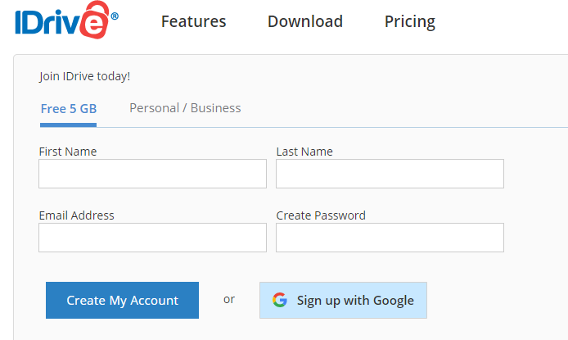Screen dimensions: 568x340
Task: Choose Sign up with Google
Action: [x=343, y=300]
